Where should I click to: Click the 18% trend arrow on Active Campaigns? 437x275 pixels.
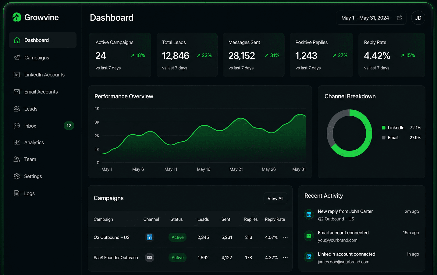pyautogui.click(x=132, y=55)
